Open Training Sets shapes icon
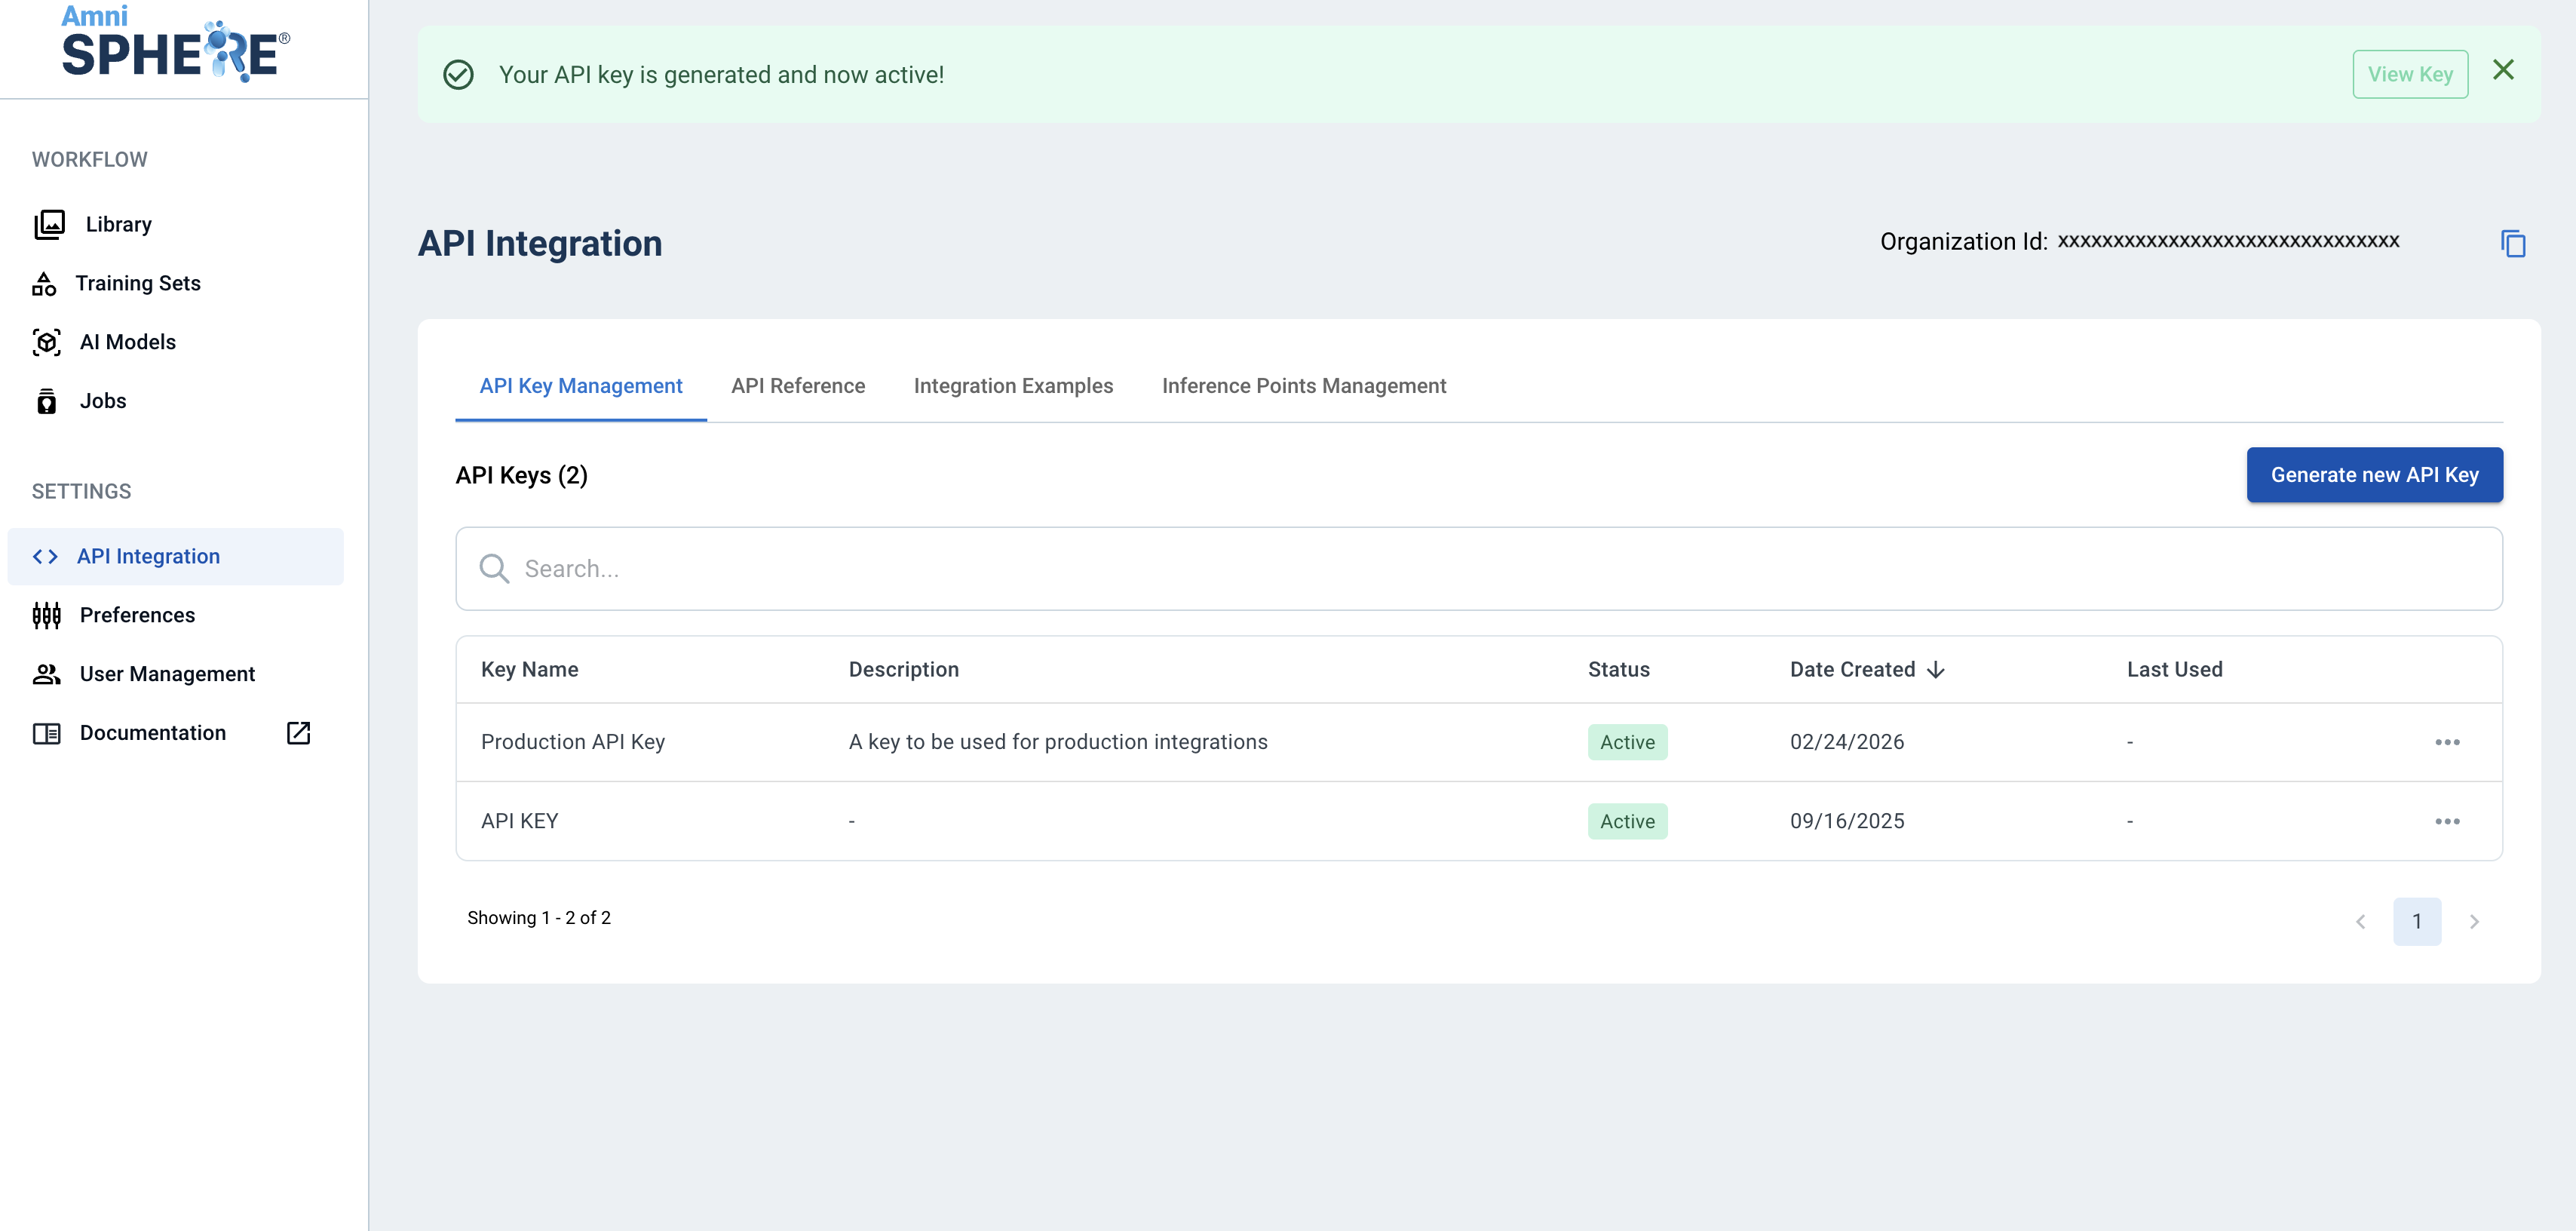Viewport: 2576px width, 1231px height. click(44, 284)
